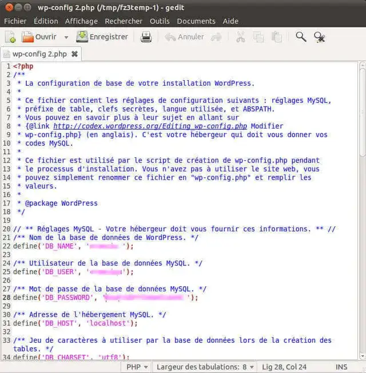Viewport: 366px width, 373px height.
Task: Click 'ABSPATH.' word on line 6
Action: 258,109
